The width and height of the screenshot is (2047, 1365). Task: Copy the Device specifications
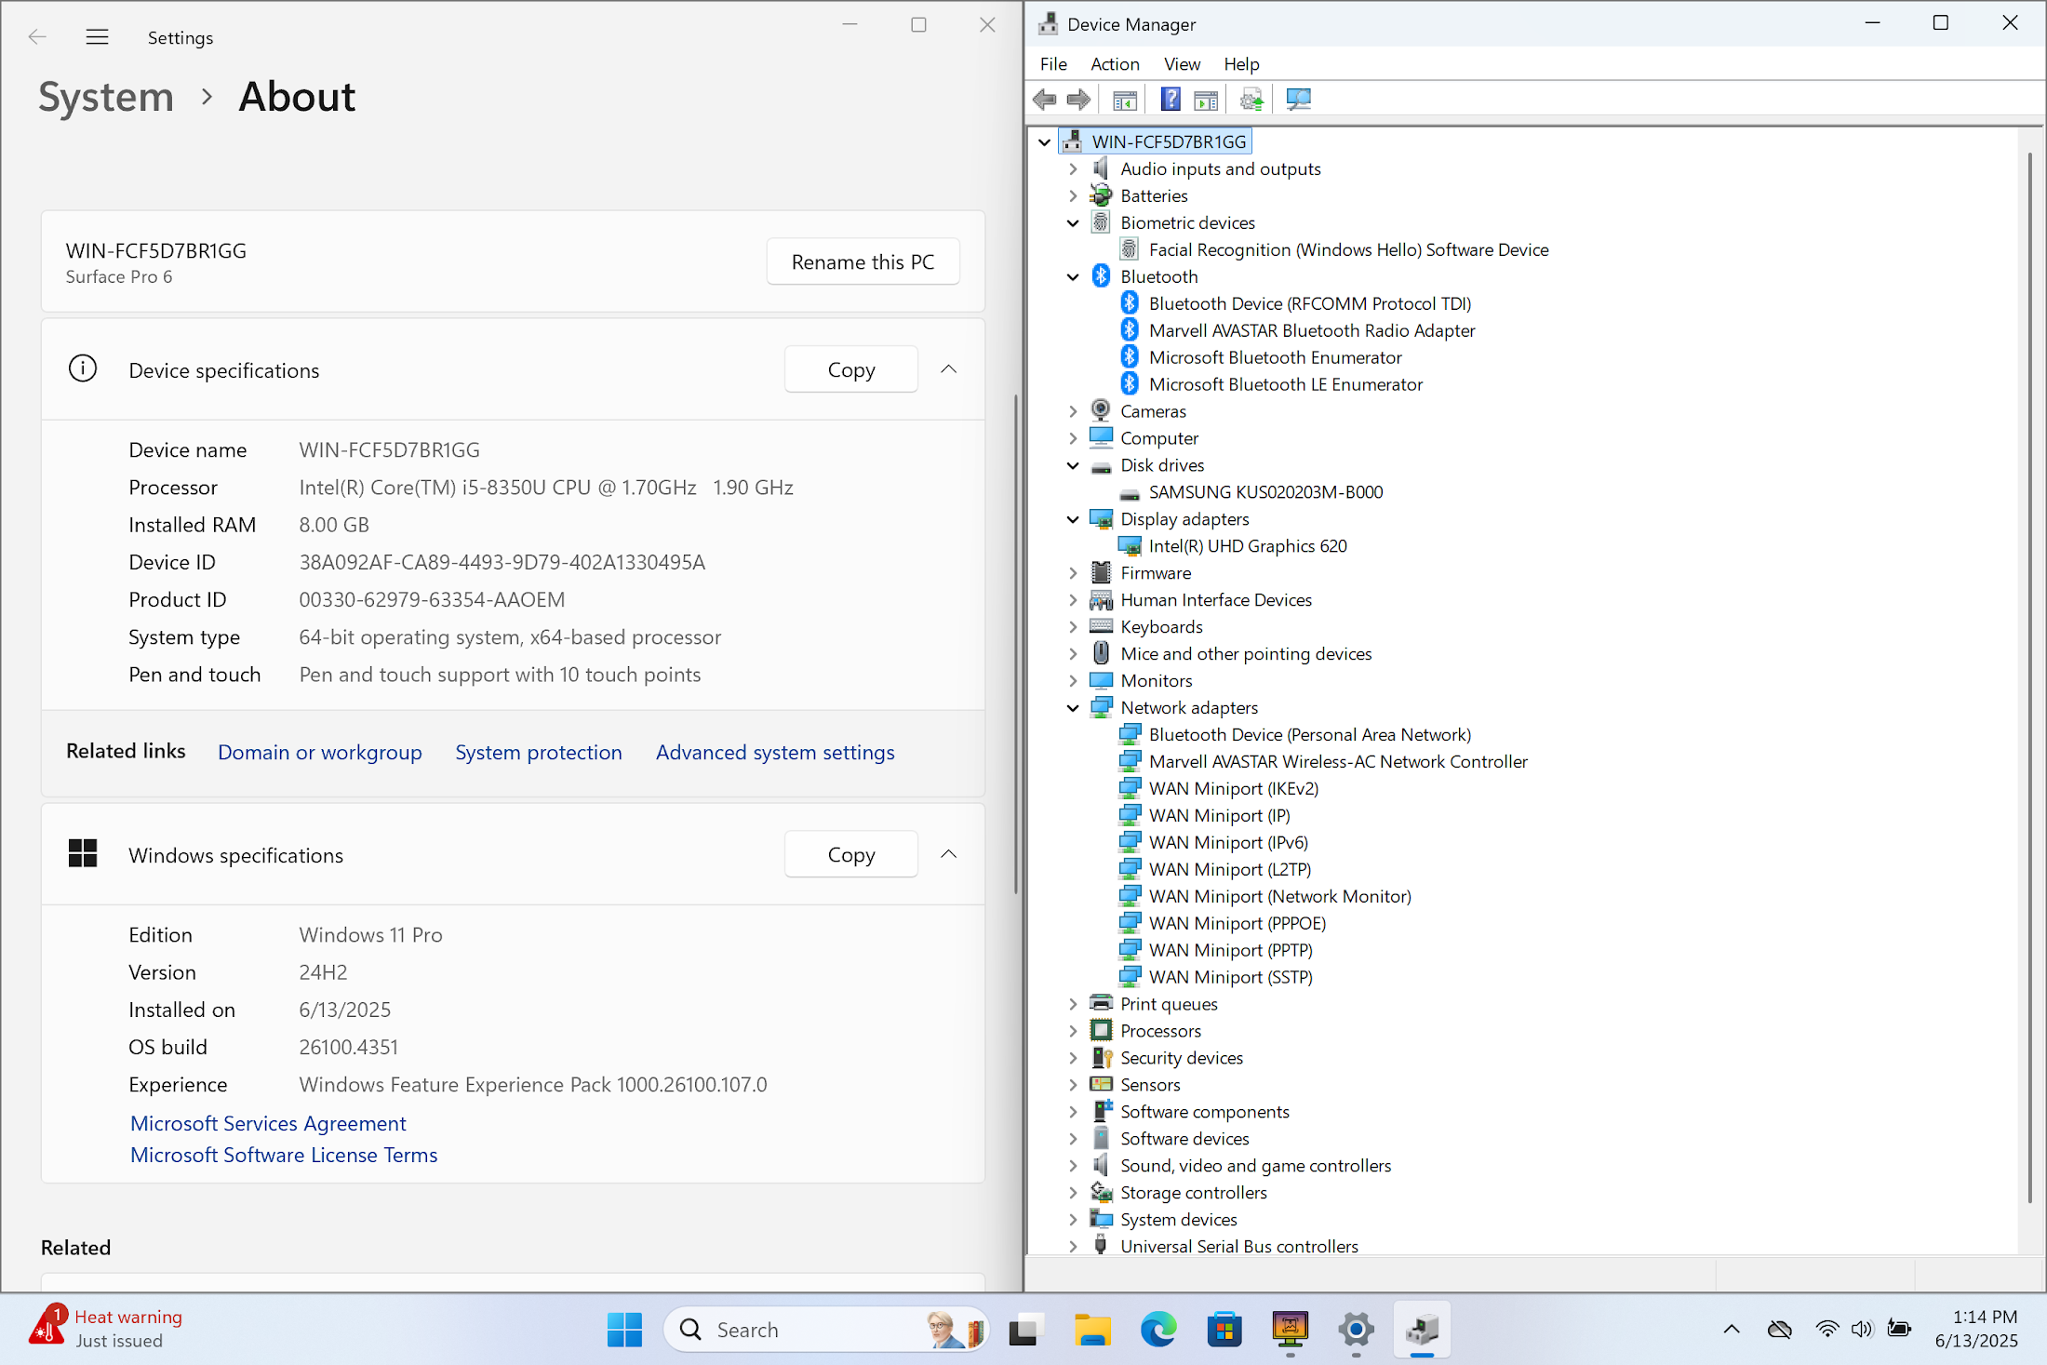pyautogui.click(x=851, y=369)
